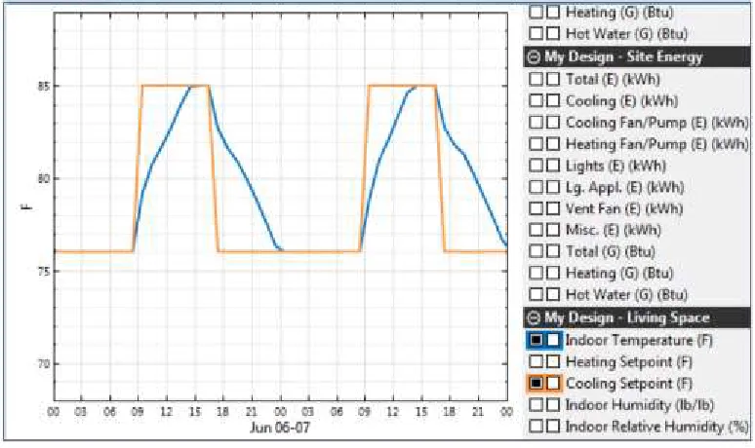This screenshot has height=448, width=755.
Task: Tick second checkbox for Cooling Setpoint (F)
Action: tap(553, 383)
